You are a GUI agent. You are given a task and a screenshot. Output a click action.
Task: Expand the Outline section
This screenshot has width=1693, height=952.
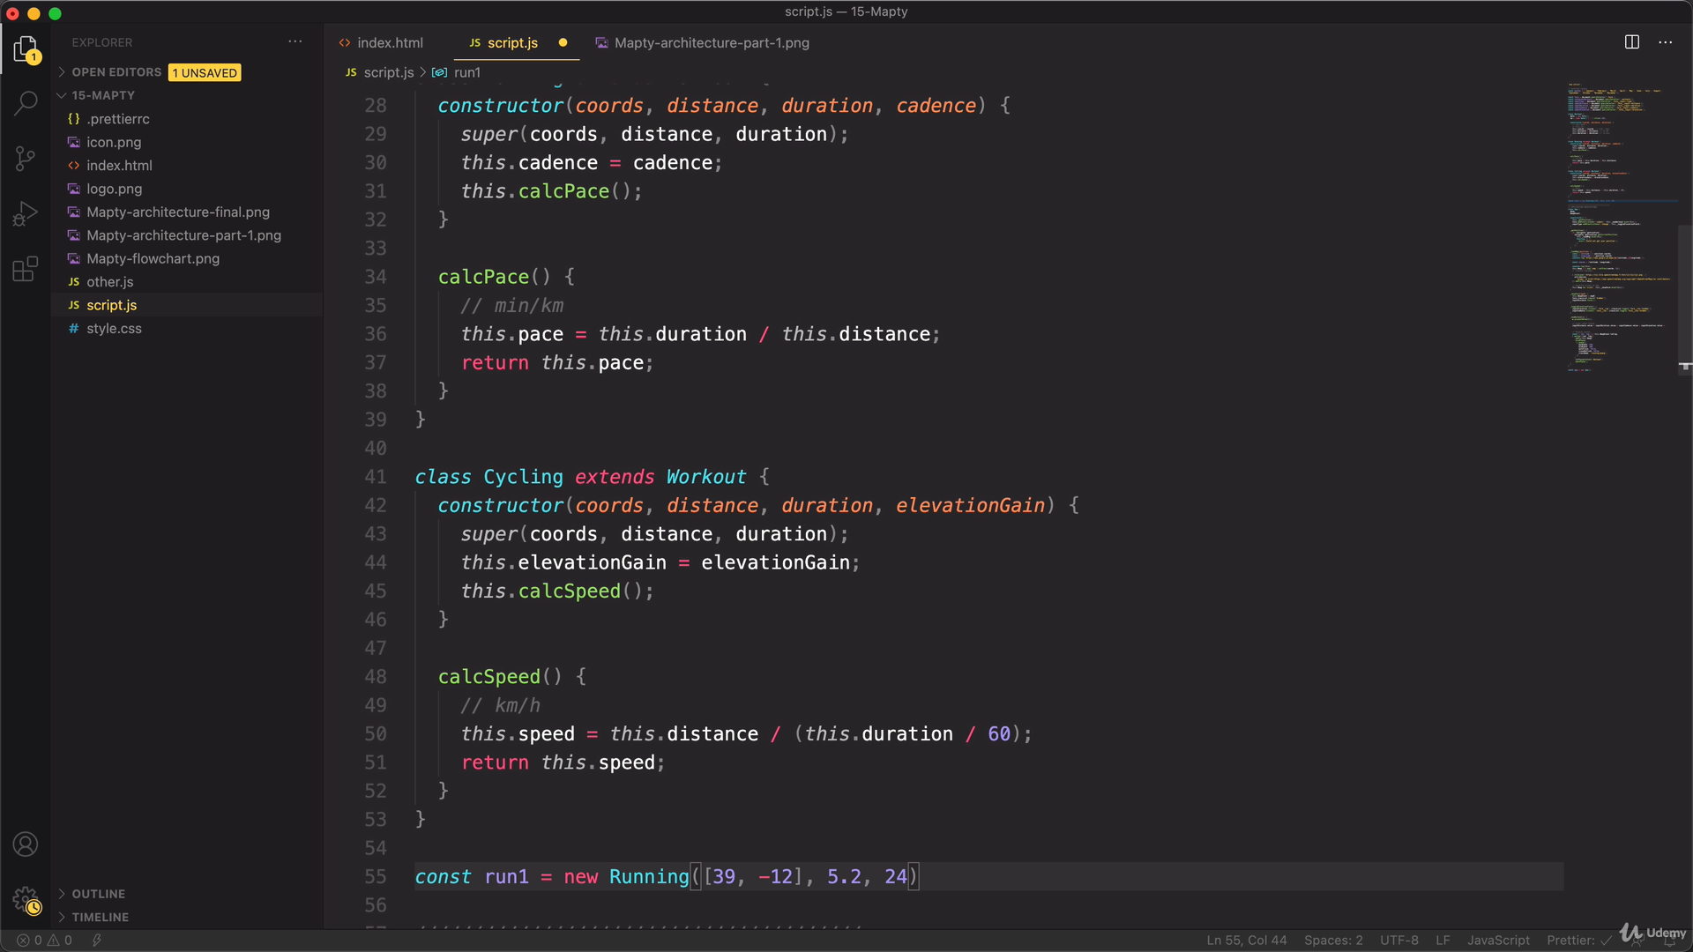click(98, 894)
